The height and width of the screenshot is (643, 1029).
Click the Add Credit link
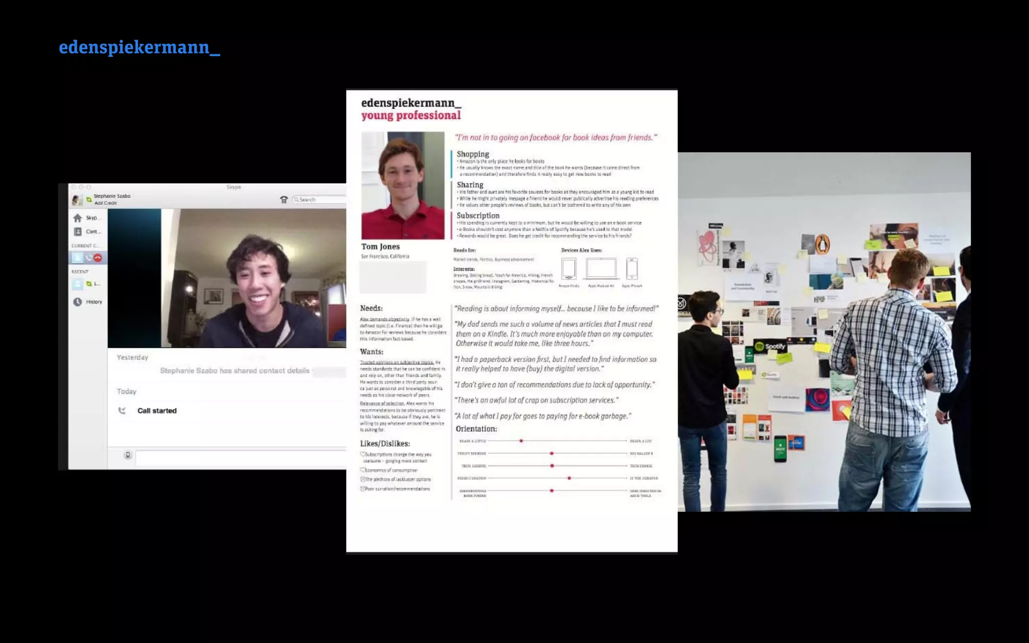tap(106, 203)
